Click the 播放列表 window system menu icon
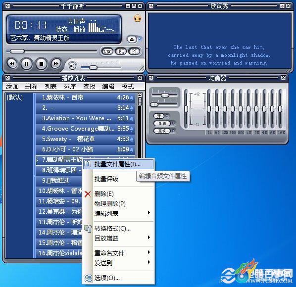Viewport: 296px width, 287px height. click(8, 78)
